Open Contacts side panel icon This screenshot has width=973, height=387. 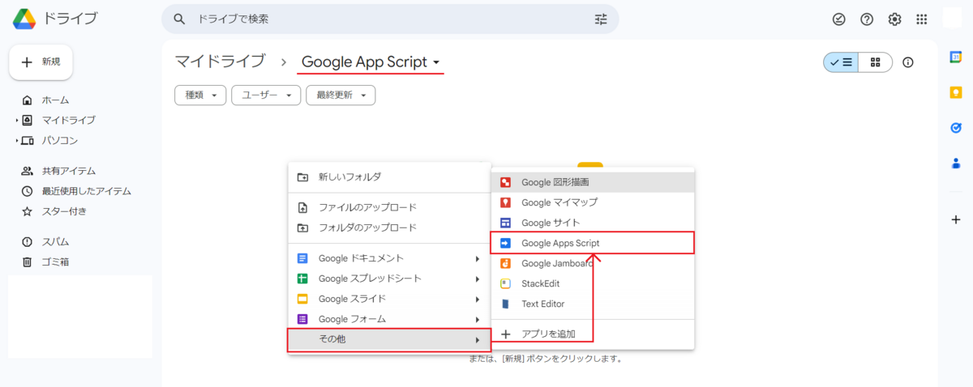956,164
